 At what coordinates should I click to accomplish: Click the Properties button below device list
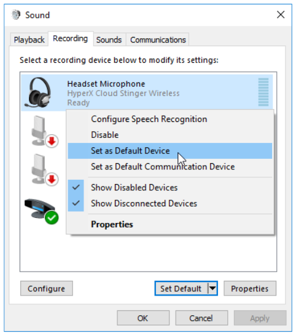(250, 288)
